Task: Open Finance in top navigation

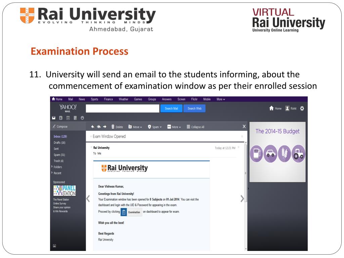Action: click(x=109, y=99)
